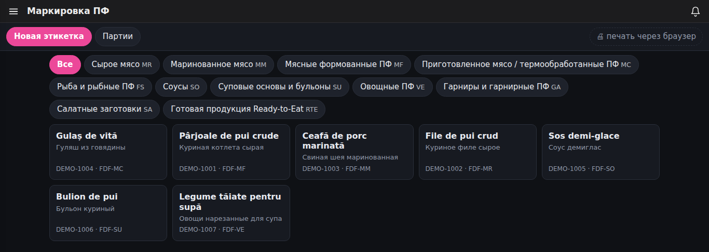This screenshot has height=252, width=709.
Task: Filter by Сырое мясо MR
Action: pyautogui.click(x=122, y=64)
